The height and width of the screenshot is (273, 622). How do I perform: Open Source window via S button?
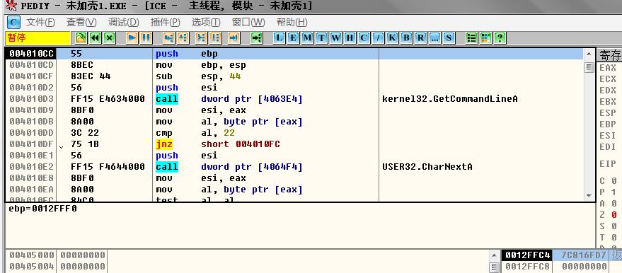[449, 38]
